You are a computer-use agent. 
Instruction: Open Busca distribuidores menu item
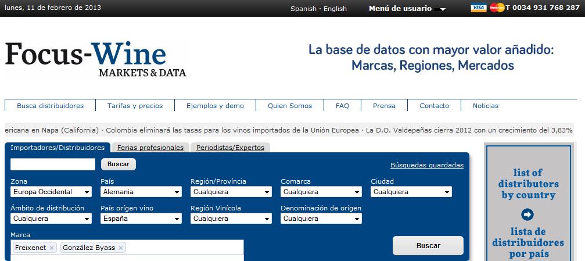tap(51, 106)
